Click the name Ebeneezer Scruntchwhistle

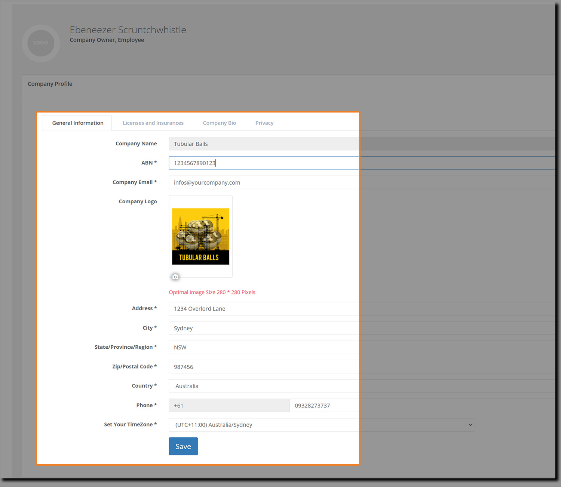click(128, 30)
